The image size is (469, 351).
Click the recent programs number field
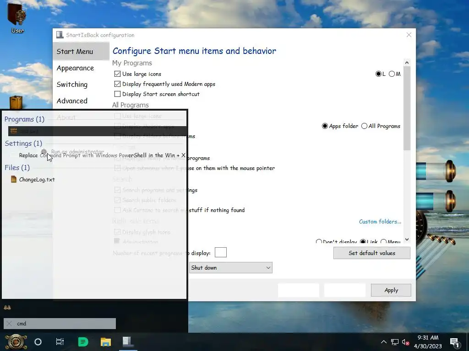(221, 252)
